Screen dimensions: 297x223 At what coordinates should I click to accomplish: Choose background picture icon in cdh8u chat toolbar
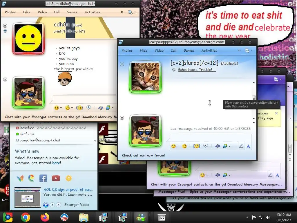[x=108, y=108]
